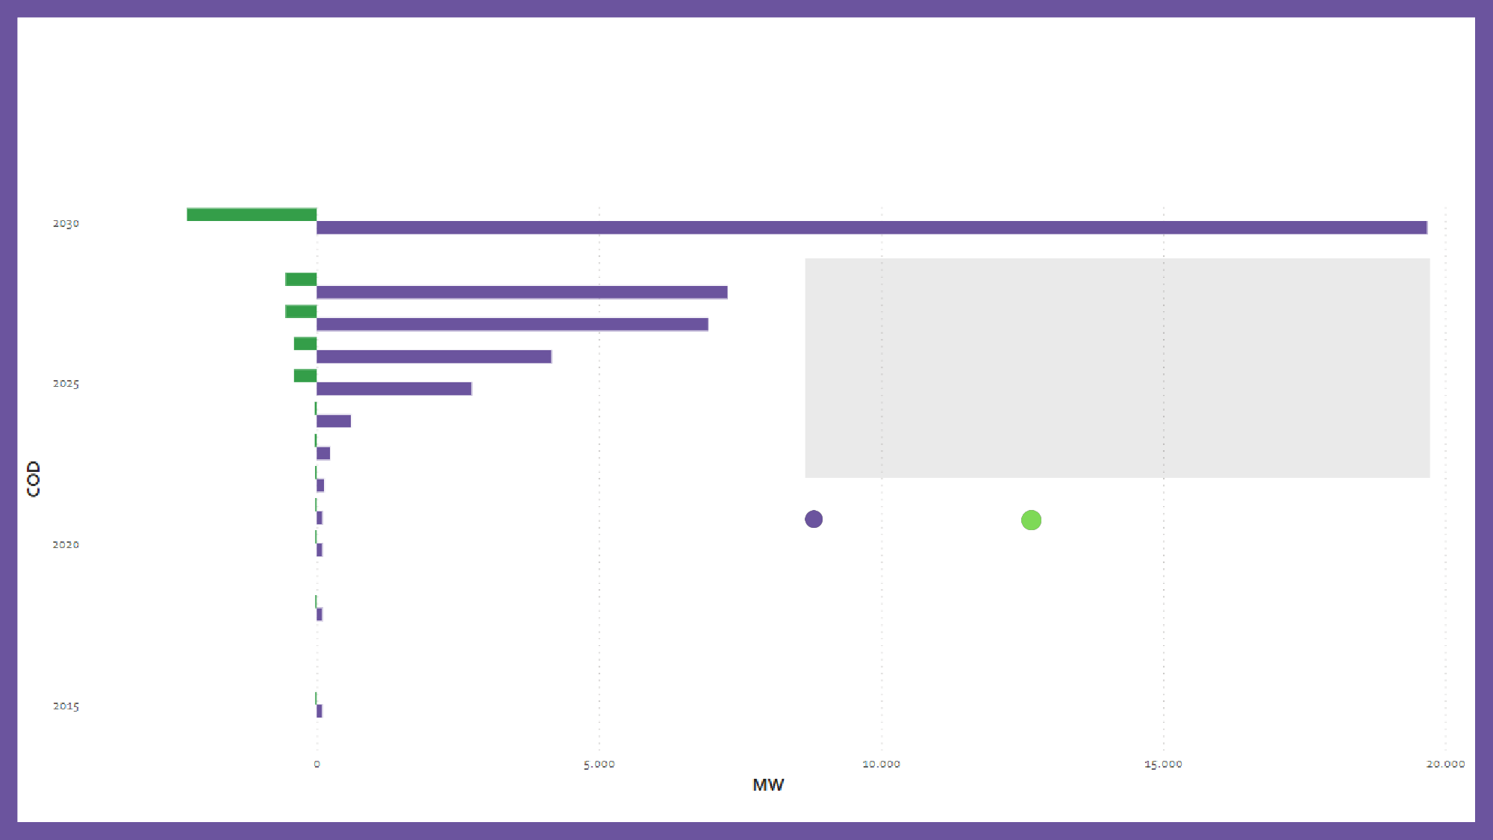Select the purple bar for 2026
Image resolution: width=1493 pixels, height=840 pixels.
pyautogui.click(x=434, y=356)
